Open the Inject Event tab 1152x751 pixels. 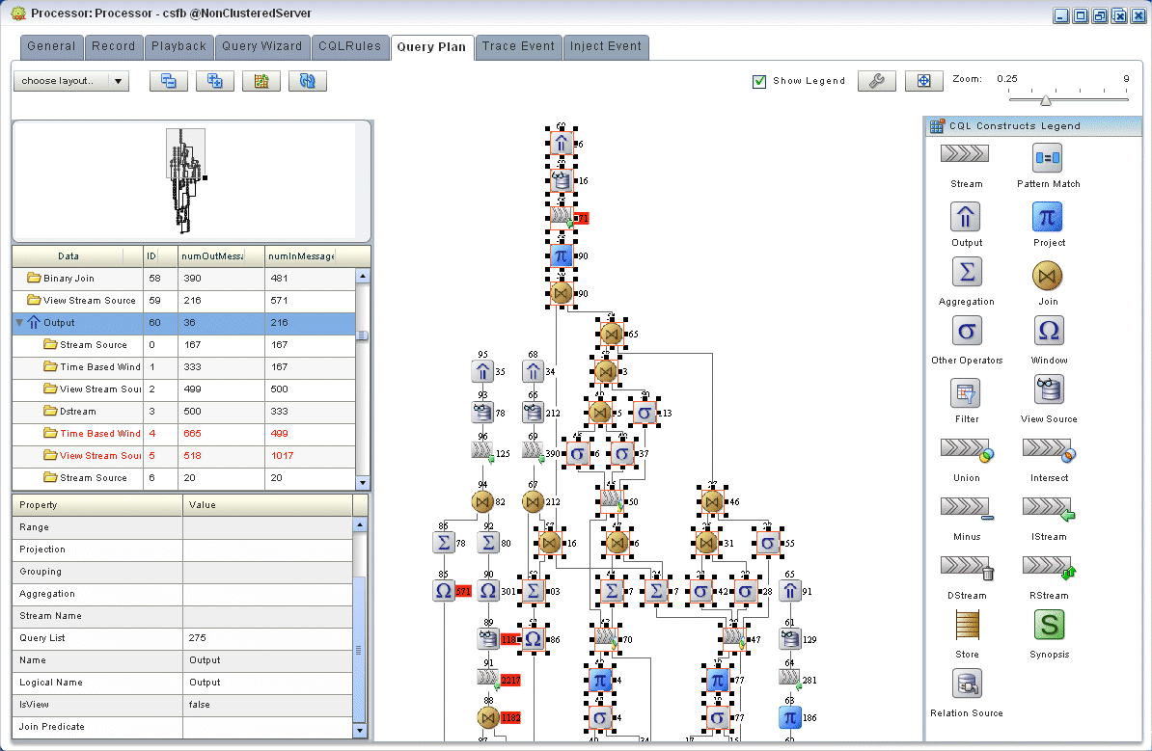pos(605,46)
